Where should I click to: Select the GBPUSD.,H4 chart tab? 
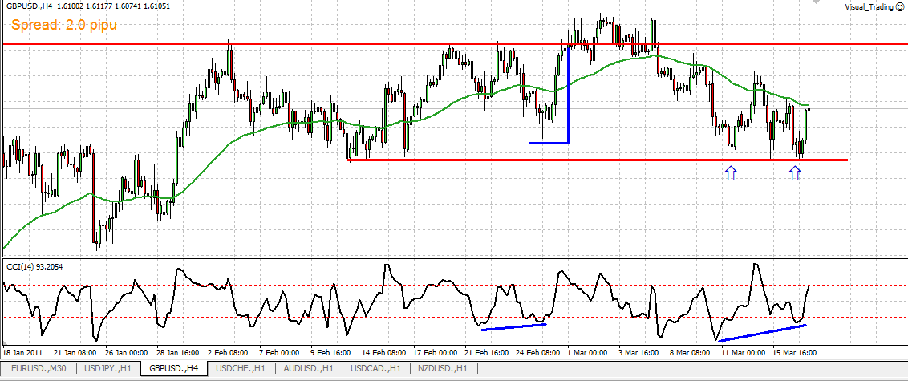click(x=174, y=367)
